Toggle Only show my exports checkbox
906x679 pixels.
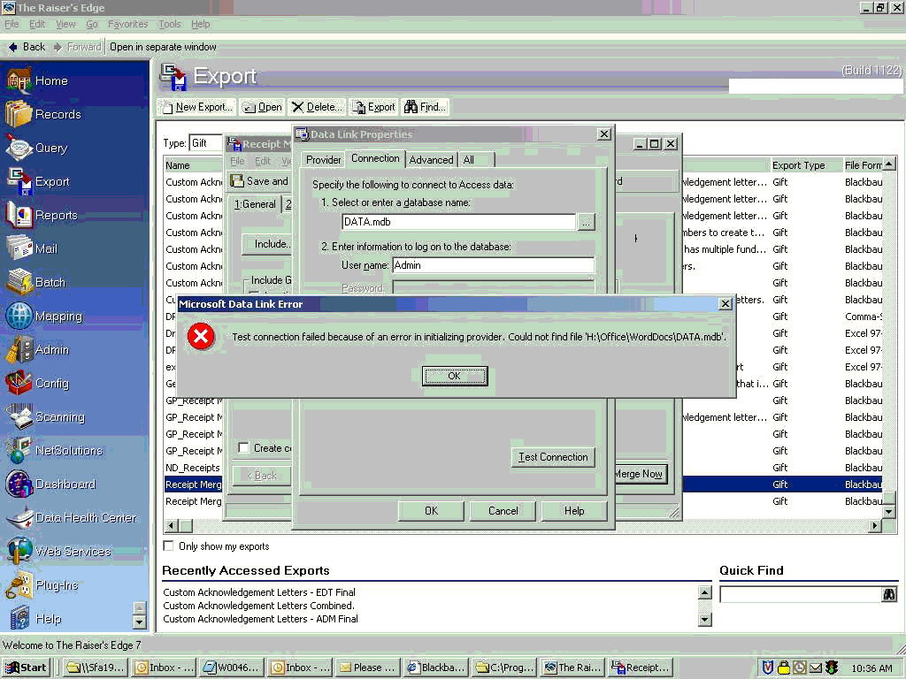click(x=169, y=545)
